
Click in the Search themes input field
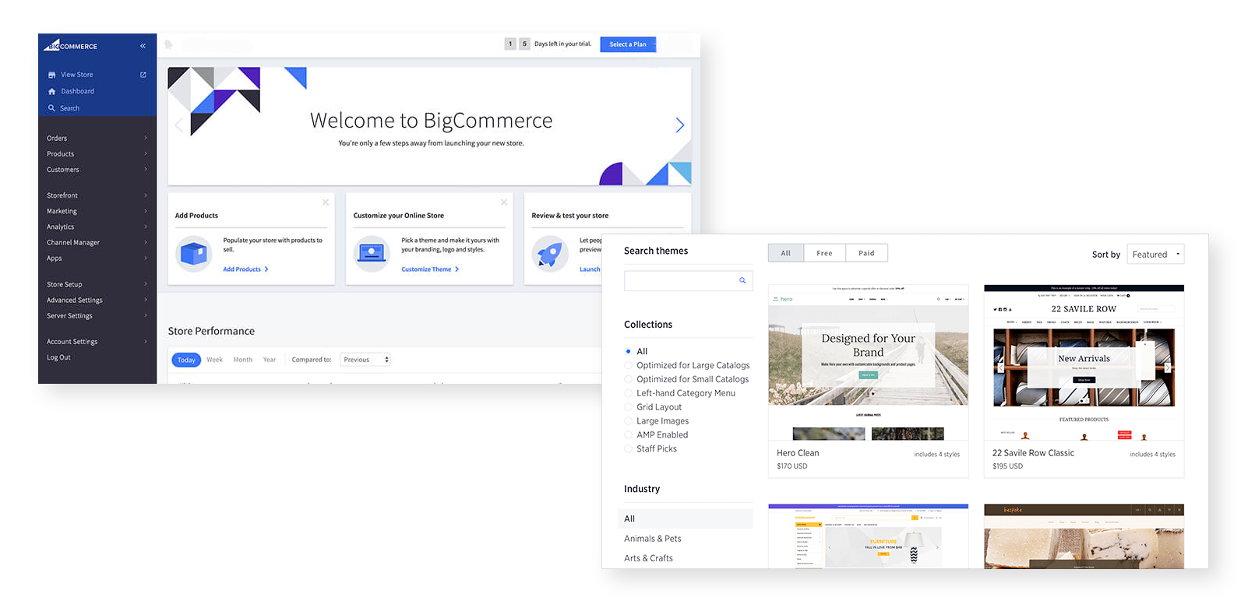point(689,280)
